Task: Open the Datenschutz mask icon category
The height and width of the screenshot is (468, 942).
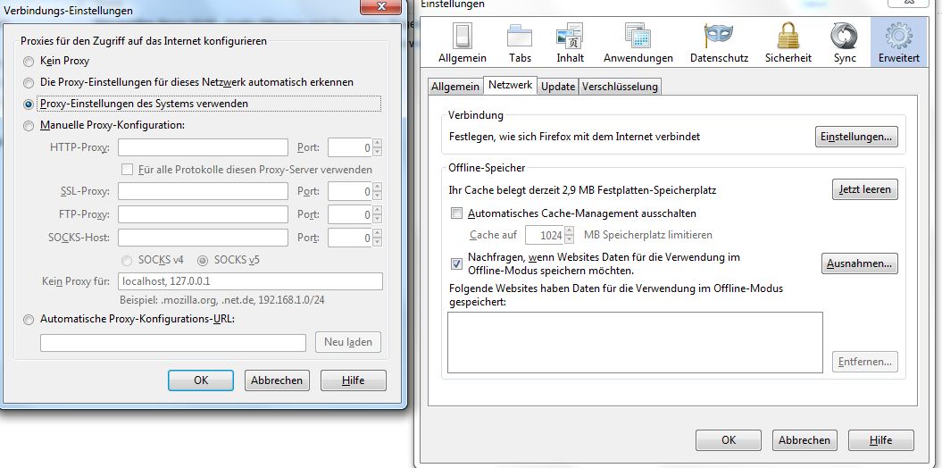Action: coord(719,42)
